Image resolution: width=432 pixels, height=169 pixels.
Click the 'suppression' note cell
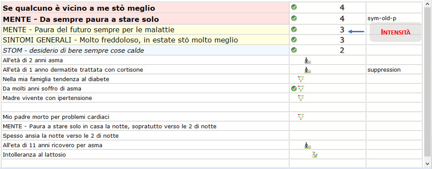point(394,70)
